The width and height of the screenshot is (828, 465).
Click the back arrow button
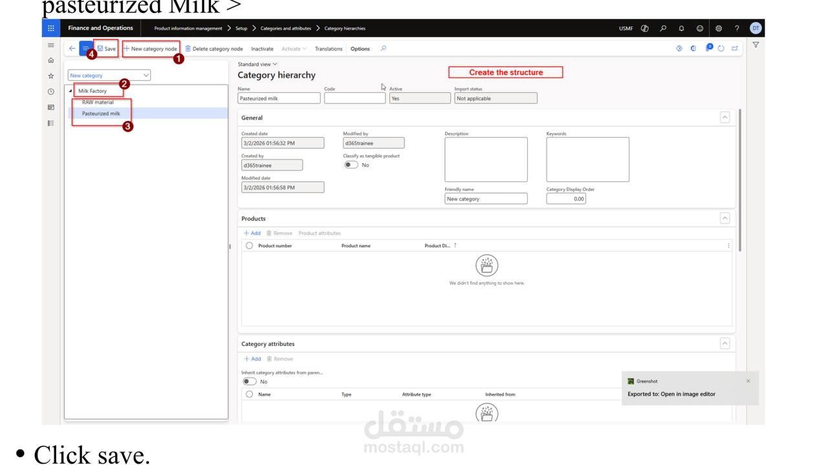(x=72, y=48)
